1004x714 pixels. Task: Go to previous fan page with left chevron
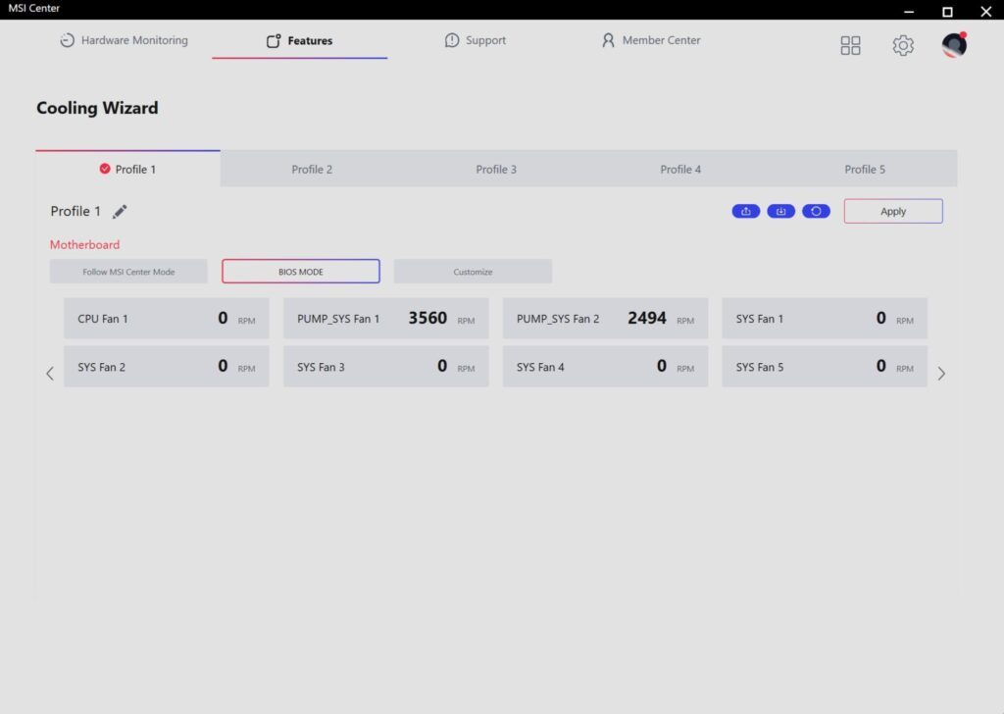click(x=50, y=374)
